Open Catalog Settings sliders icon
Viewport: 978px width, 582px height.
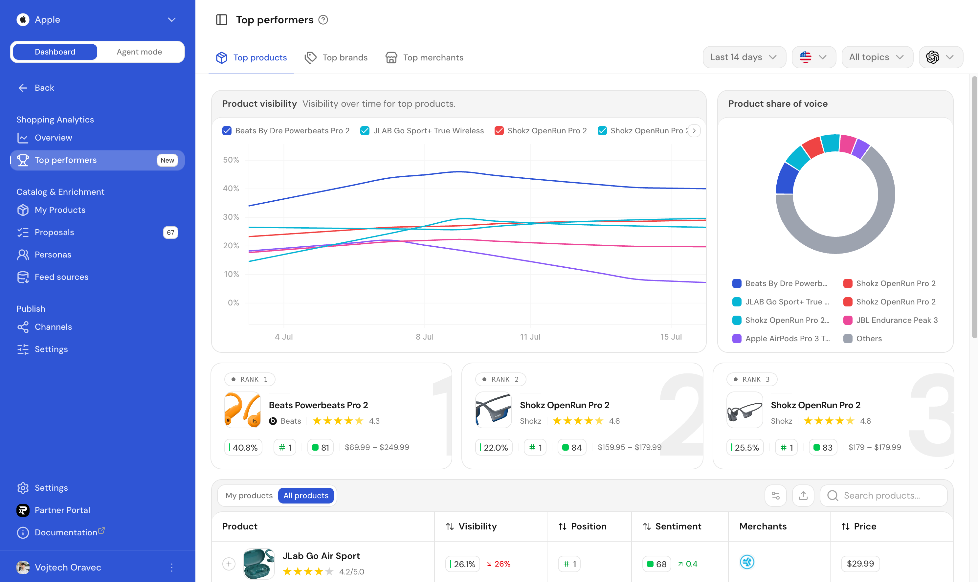[23, 349]
